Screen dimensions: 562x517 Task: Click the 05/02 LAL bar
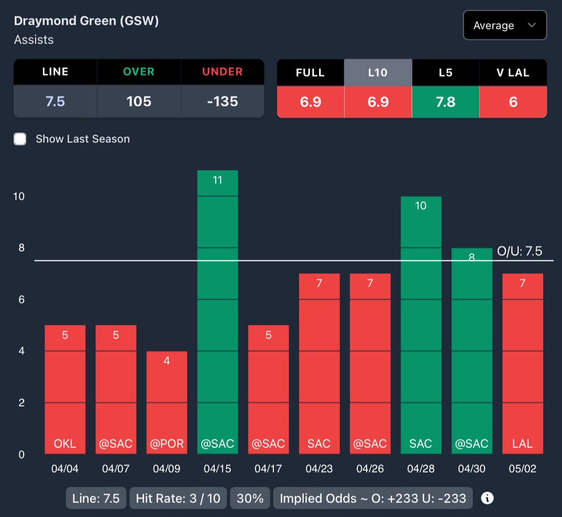pyautogui.click(x=522, y=363)
